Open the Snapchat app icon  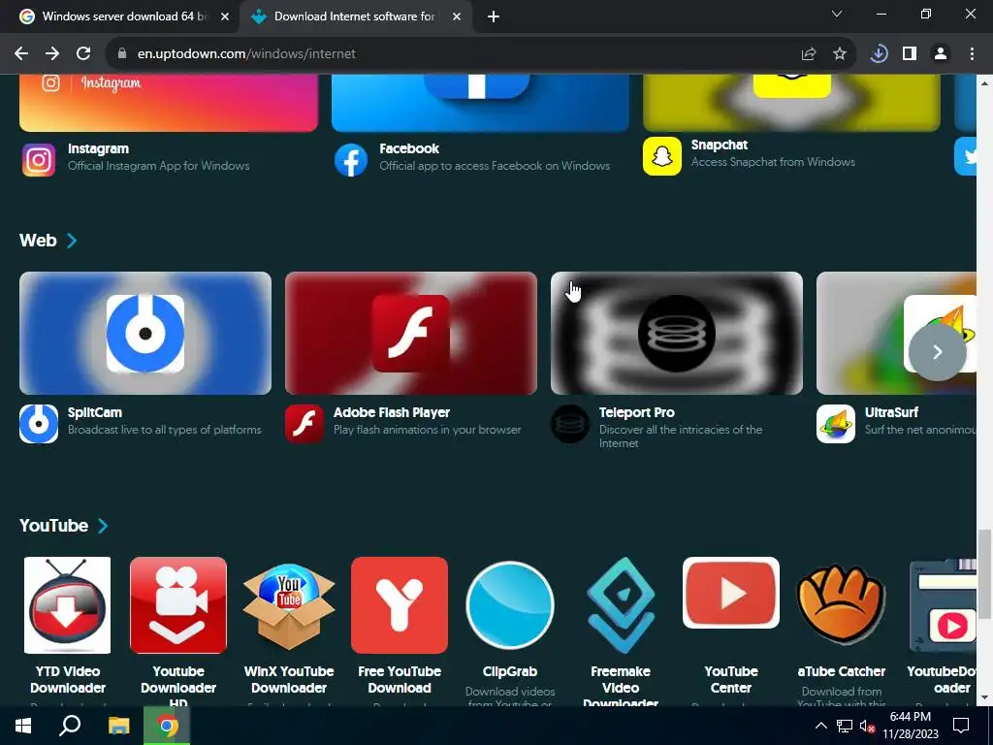(x=661, y=156)
